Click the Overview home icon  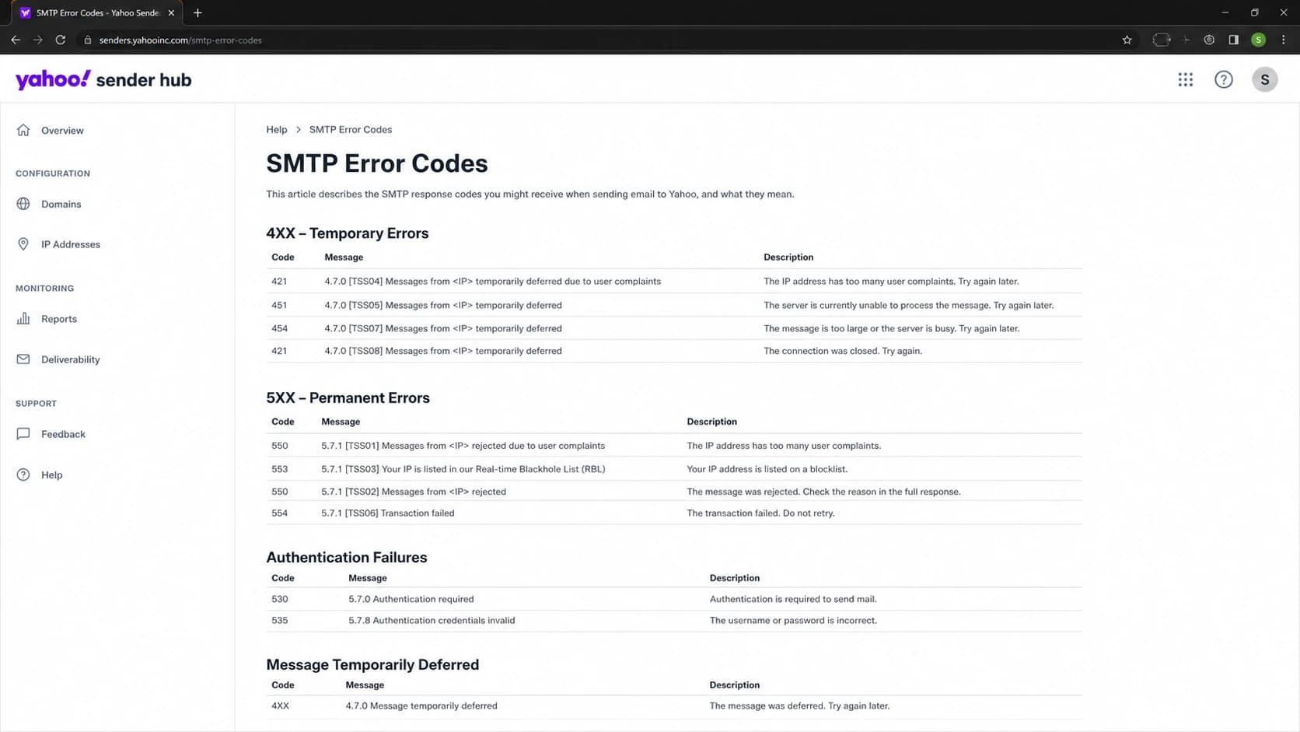[23, 130]
